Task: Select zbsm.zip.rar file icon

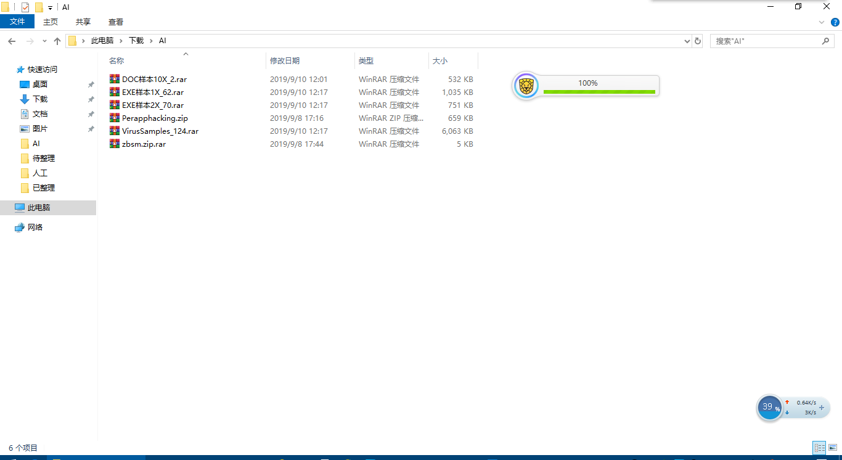Action: [x=114, y=144]
